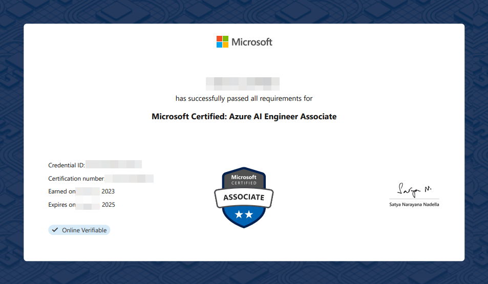
Task: Click the Certification number label
Action: coord(76,179)
